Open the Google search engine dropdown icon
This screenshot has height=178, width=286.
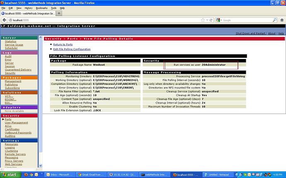point(218,20)
